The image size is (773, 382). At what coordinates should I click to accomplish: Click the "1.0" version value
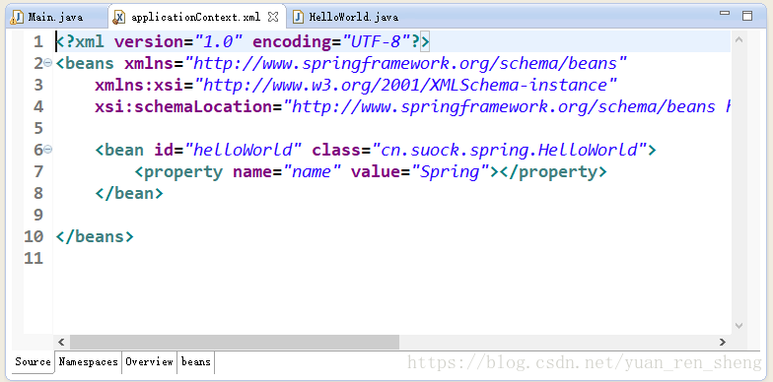click(x=219, y=41)
